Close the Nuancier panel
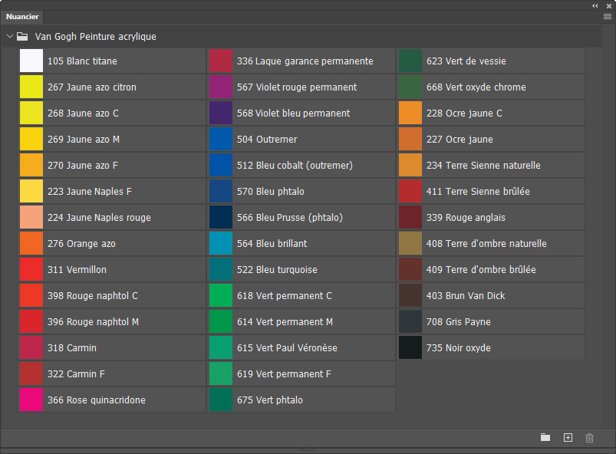 tap(609, 6)
